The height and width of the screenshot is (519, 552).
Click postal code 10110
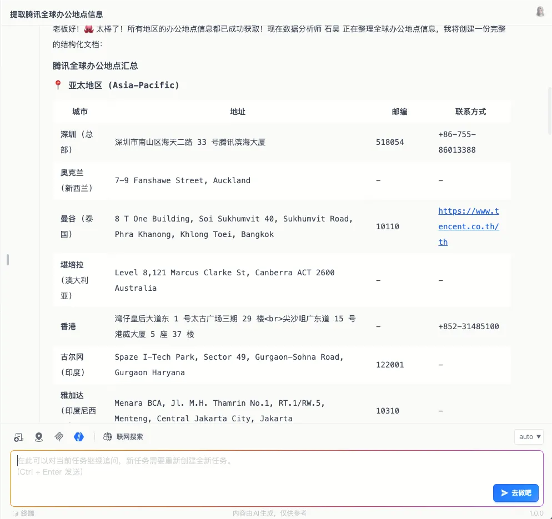tap(388, 226)
